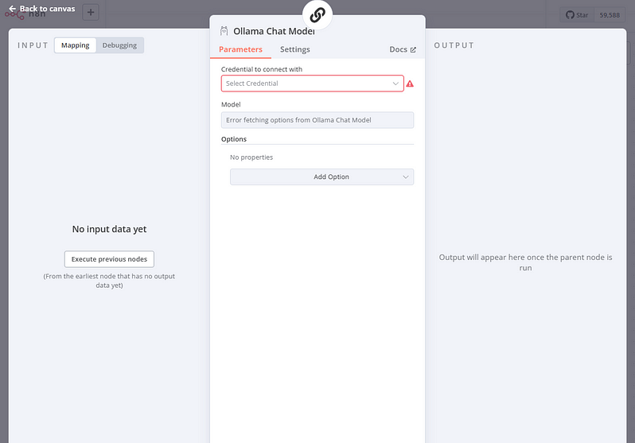Switch to the Debugging input mode
Screen dimensions: 635x443
(x=119, y=45)
